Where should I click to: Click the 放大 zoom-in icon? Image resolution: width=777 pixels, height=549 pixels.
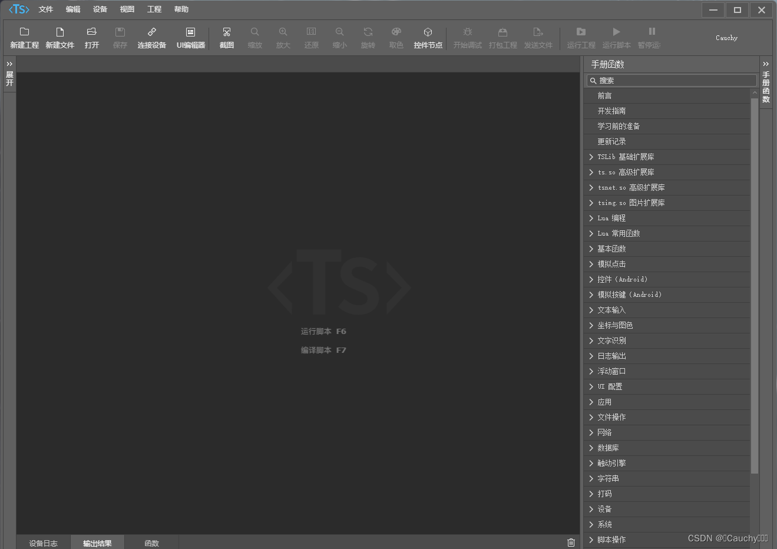283,32
